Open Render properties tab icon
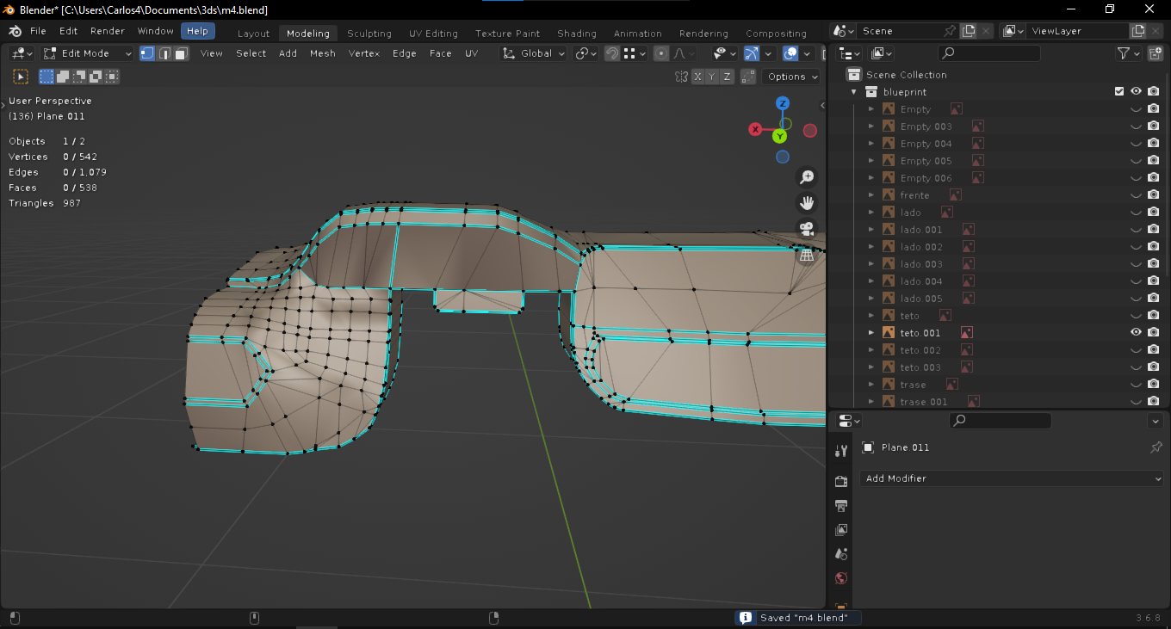Screen dimensions: 1171x629 pos(841,482)
